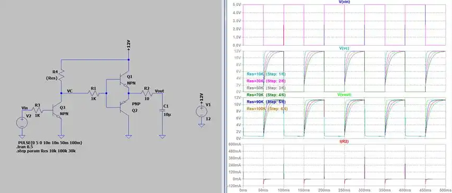Click the V(vout) trace label
The image size is (452, 193).
click(344, 94)
